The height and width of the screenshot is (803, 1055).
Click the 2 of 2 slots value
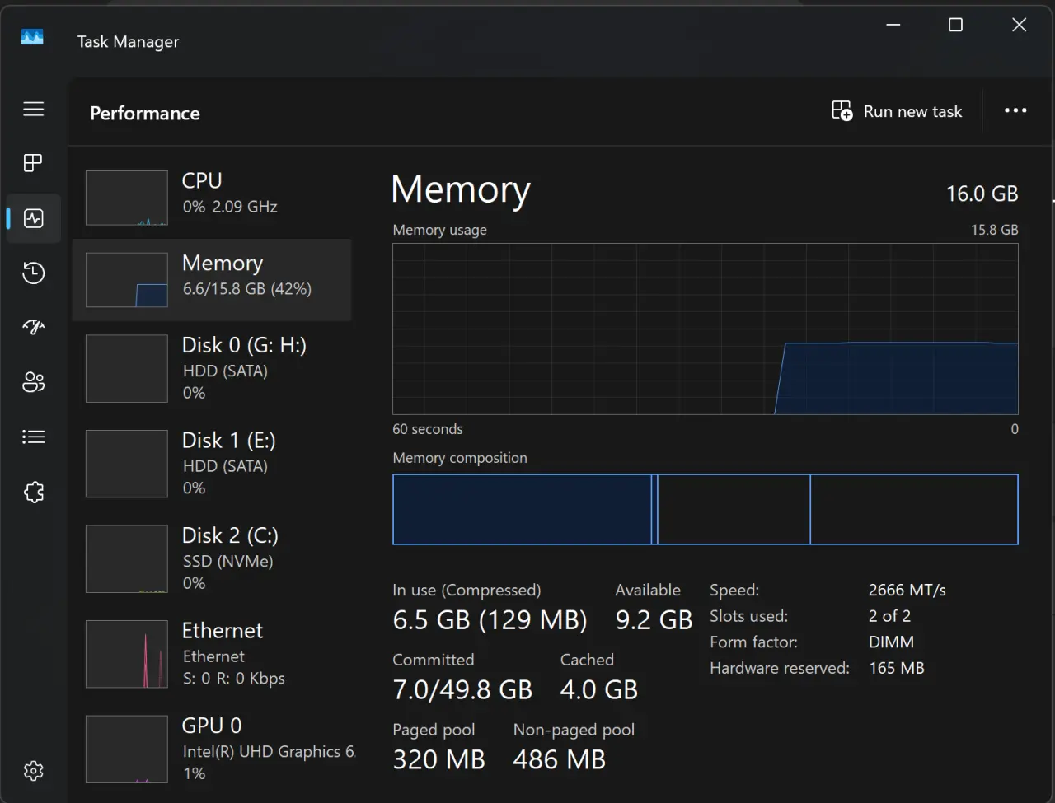[889, 616]
